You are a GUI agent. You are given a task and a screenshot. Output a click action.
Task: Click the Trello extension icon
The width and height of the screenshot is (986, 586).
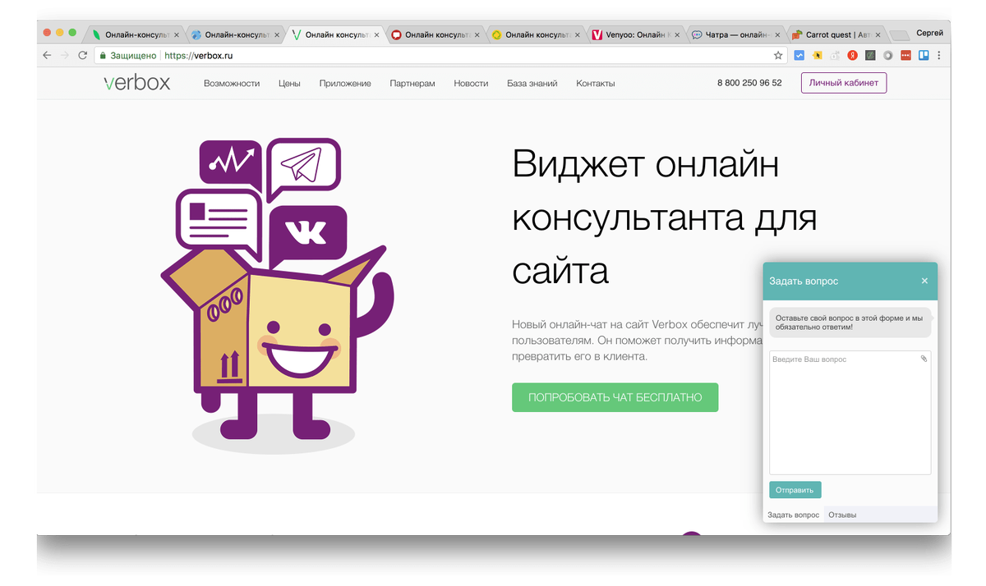923,56
